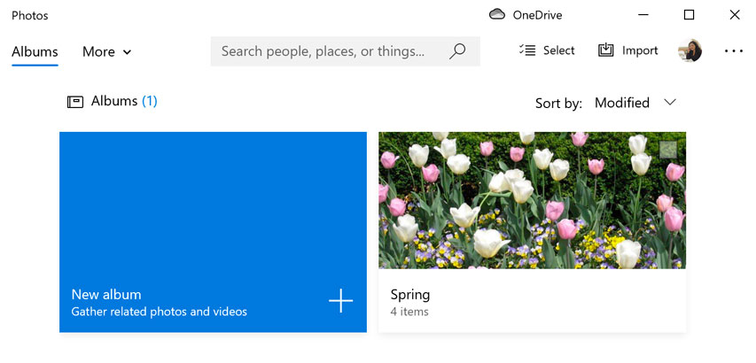Click the Select checklist icon
This screenshot has height=363, width=756.
click(x=527, y=50)
